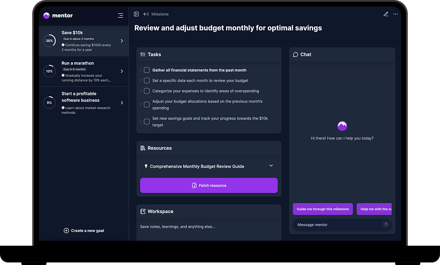440x265 pixels.
Task: Check Categorize your expenses task
Action: 147,91
